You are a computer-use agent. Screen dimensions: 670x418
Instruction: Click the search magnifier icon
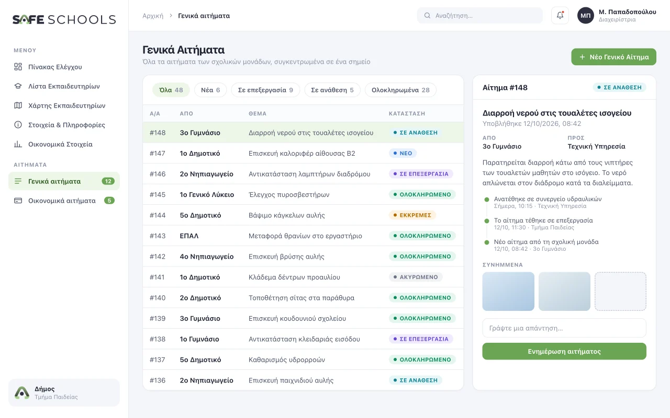tap(427, 16)
